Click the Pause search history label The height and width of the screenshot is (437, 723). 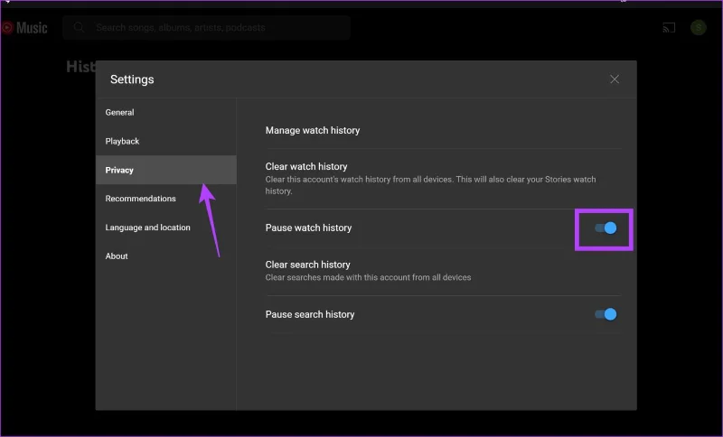pyautogui.click(x=310, y=314)
